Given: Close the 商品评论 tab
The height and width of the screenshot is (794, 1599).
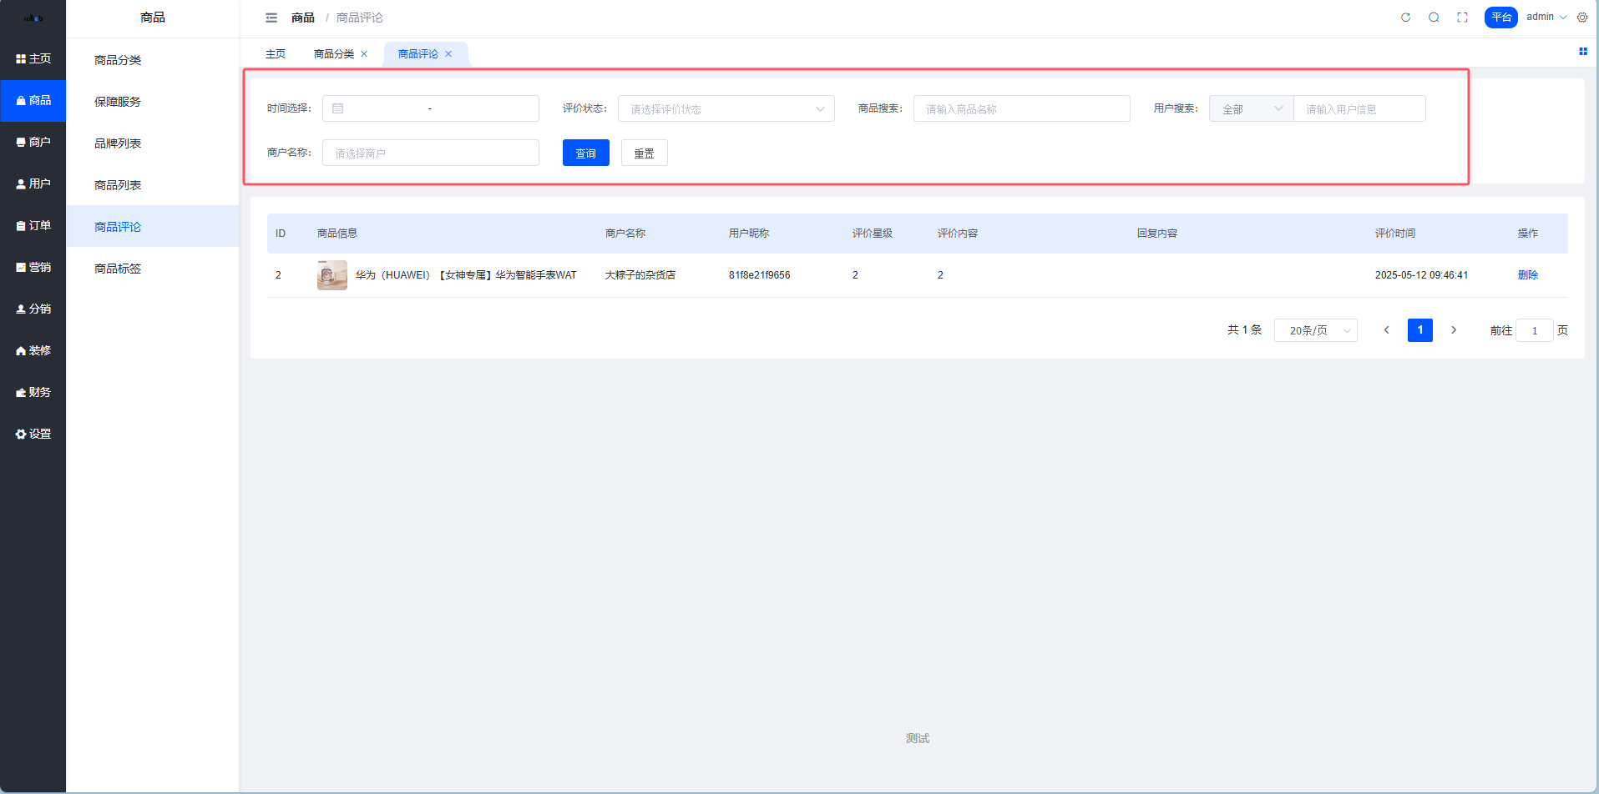Looking at the screenshot, I should [x=448, y=54].
